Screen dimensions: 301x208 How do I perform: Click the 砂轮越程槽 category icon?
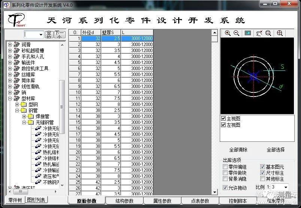point(17,51)
